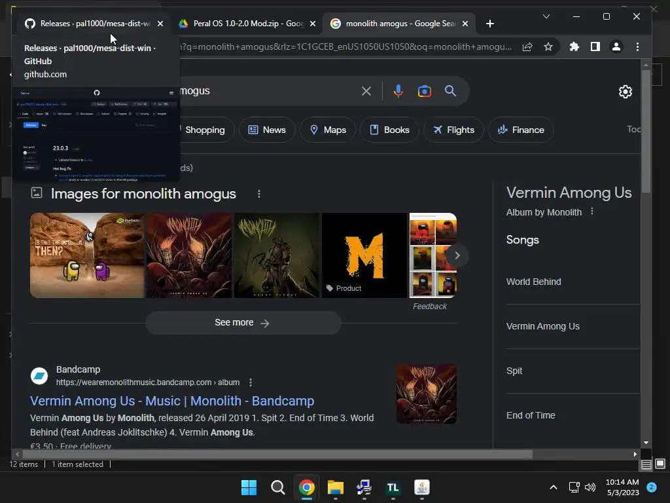Close the Peral OS Mod.zip tab

click(x=313, y=24)
